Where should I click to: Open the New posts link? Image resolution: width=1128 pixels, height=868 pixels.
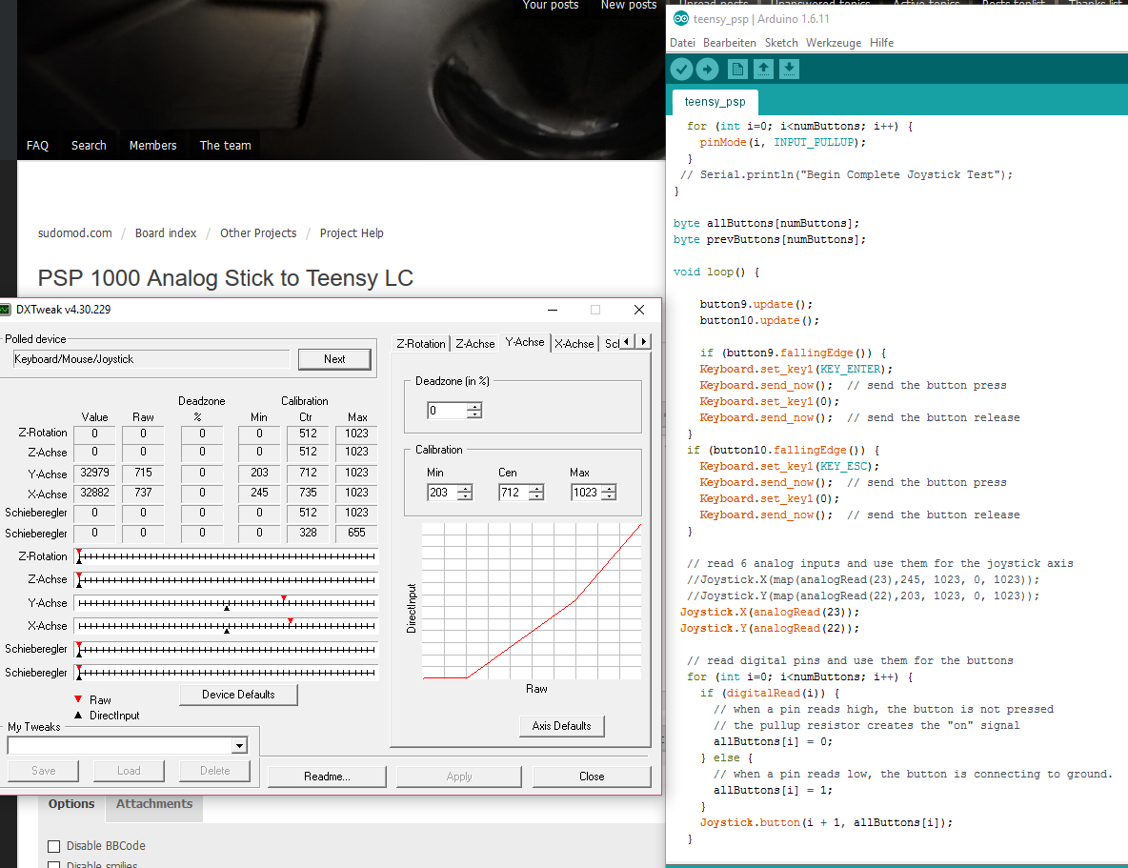pyautogui.click(x=629, y=5)
